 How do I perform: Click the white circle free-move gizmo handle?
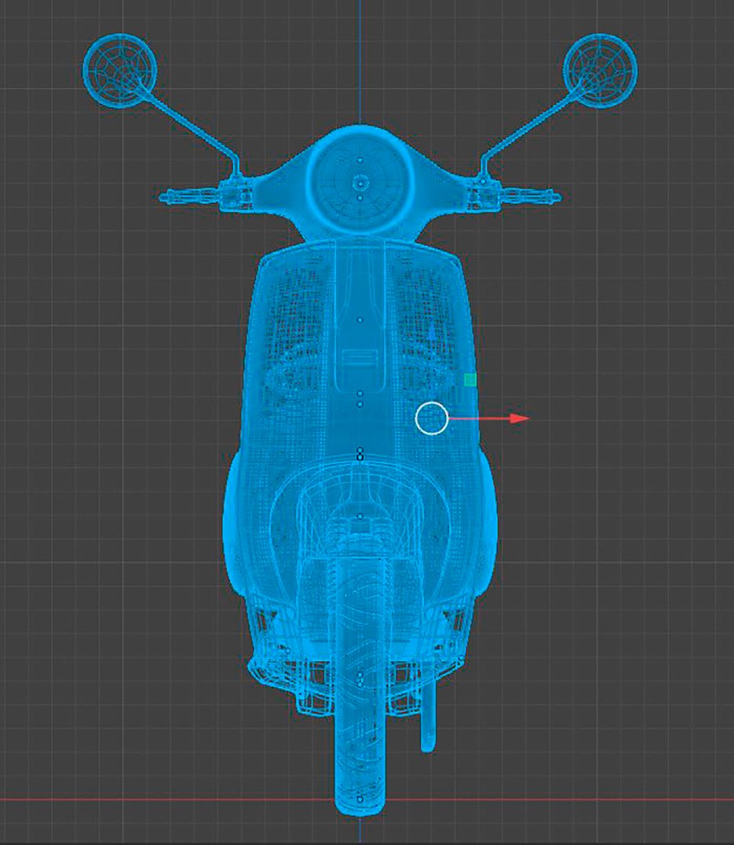432,418
